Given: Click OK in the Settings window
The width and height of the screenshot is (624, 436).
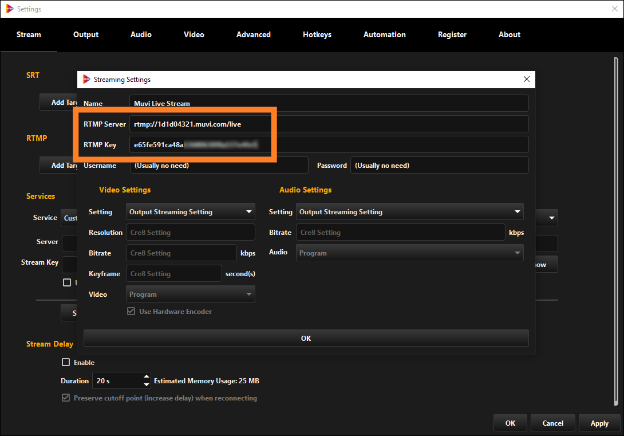Looking at the screenshot, I should pos(510,423).
